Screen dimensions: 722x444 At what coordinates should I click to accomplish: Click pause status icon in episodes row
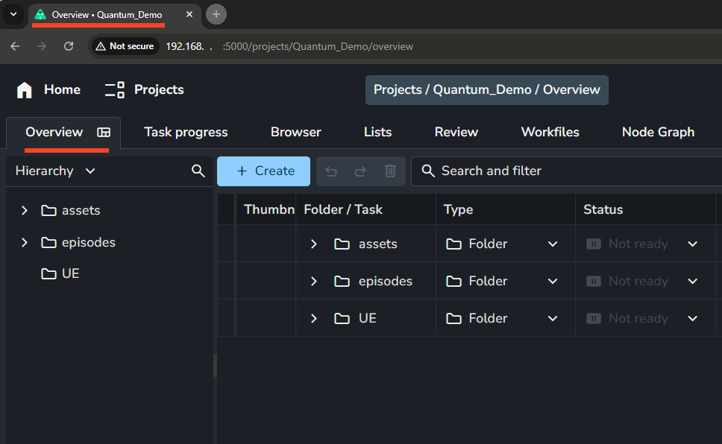pos(594,281)
